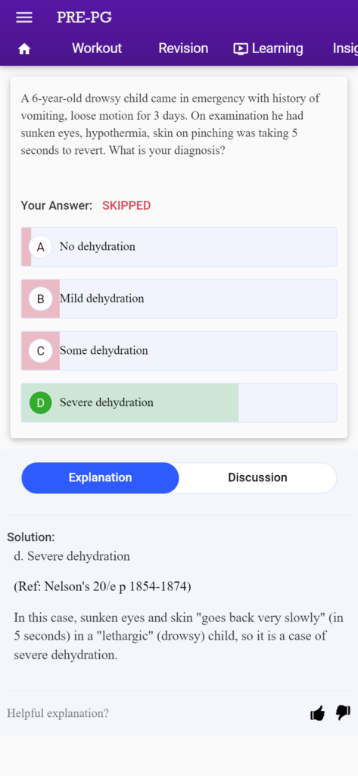Click the Severe dehydration response bar

(x=179, y=403)
